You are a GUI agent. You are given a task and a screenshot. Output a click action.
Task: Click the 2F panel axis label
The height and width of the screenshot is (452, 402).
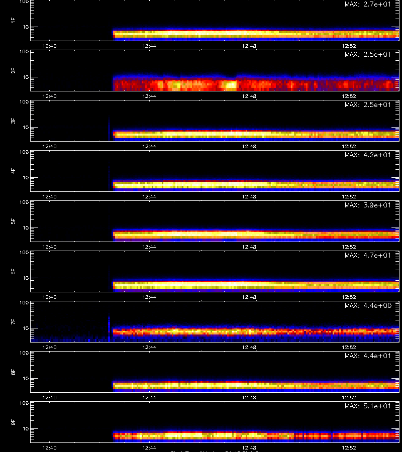tap(13, 71)
